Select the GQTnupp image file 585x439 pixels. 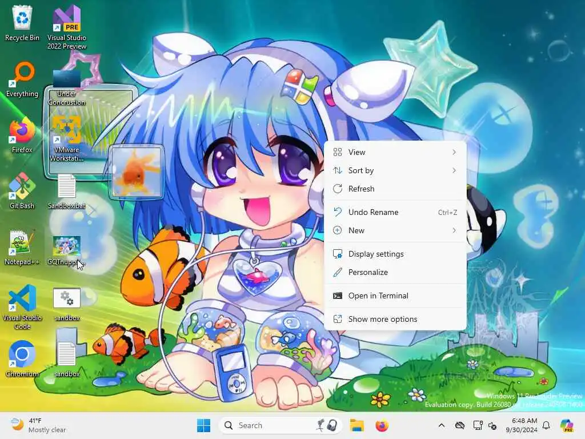(x=67, y=250)
